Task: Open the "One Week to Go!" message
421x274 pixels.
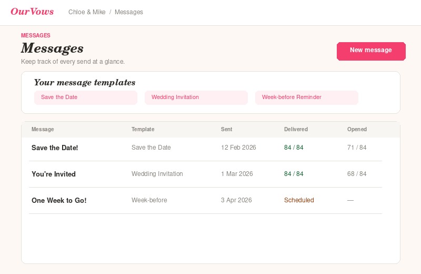Action: pos(59,200)
